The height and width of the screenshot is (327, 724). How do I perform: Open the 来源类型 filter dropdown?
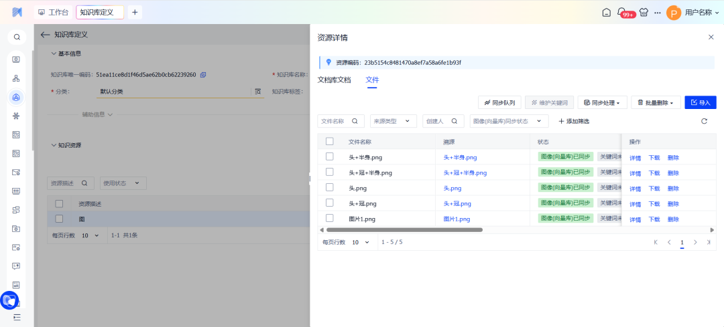(x=393, y=121)
